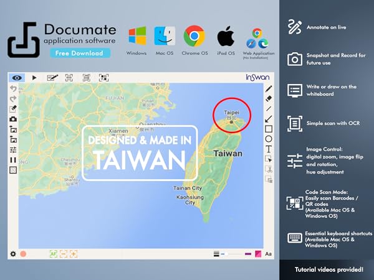Open font settings with the Aa button
The height and width of the screenshot is (280, 374).
pyautogui.click(x=268, y=254)
